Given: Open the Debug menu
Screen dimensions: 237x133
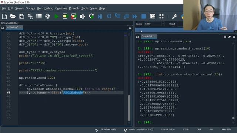Looking at the screenshot, I should pos(49,8).
